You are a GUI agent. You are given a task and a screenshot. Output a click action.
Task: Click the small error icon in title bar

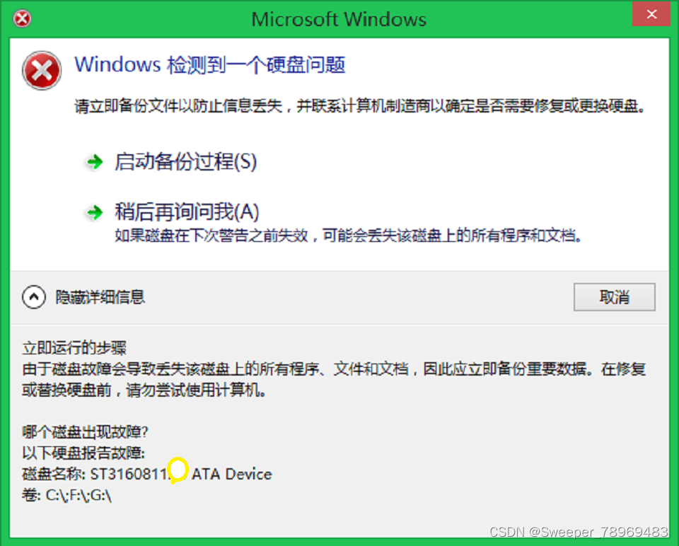pyautogui.click(x=22, y=18)
